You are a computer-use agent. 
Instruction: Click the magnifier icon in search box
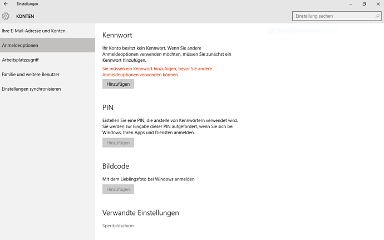tap(377, 16)
